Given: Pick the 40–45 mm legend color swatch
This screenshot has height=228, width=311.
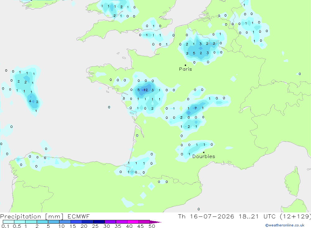Looking at the screenshot, I should click(133, 222).
